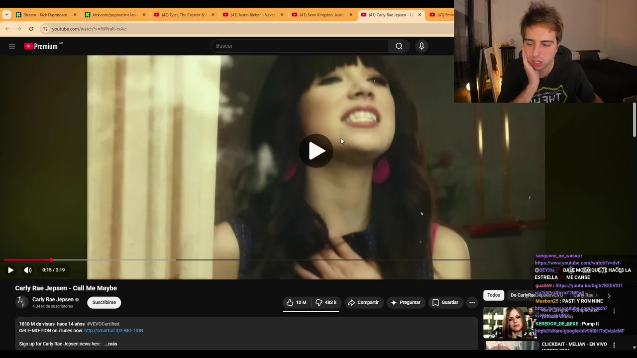Go forward with browser forward arrow
637x358 pixels.
point(19,29)
